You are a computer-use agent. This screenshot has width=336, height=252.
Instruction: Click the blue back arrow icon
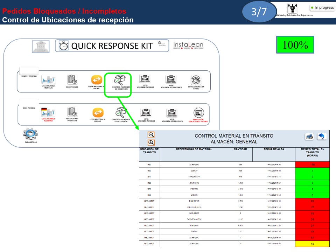click(x=322, y=136)
